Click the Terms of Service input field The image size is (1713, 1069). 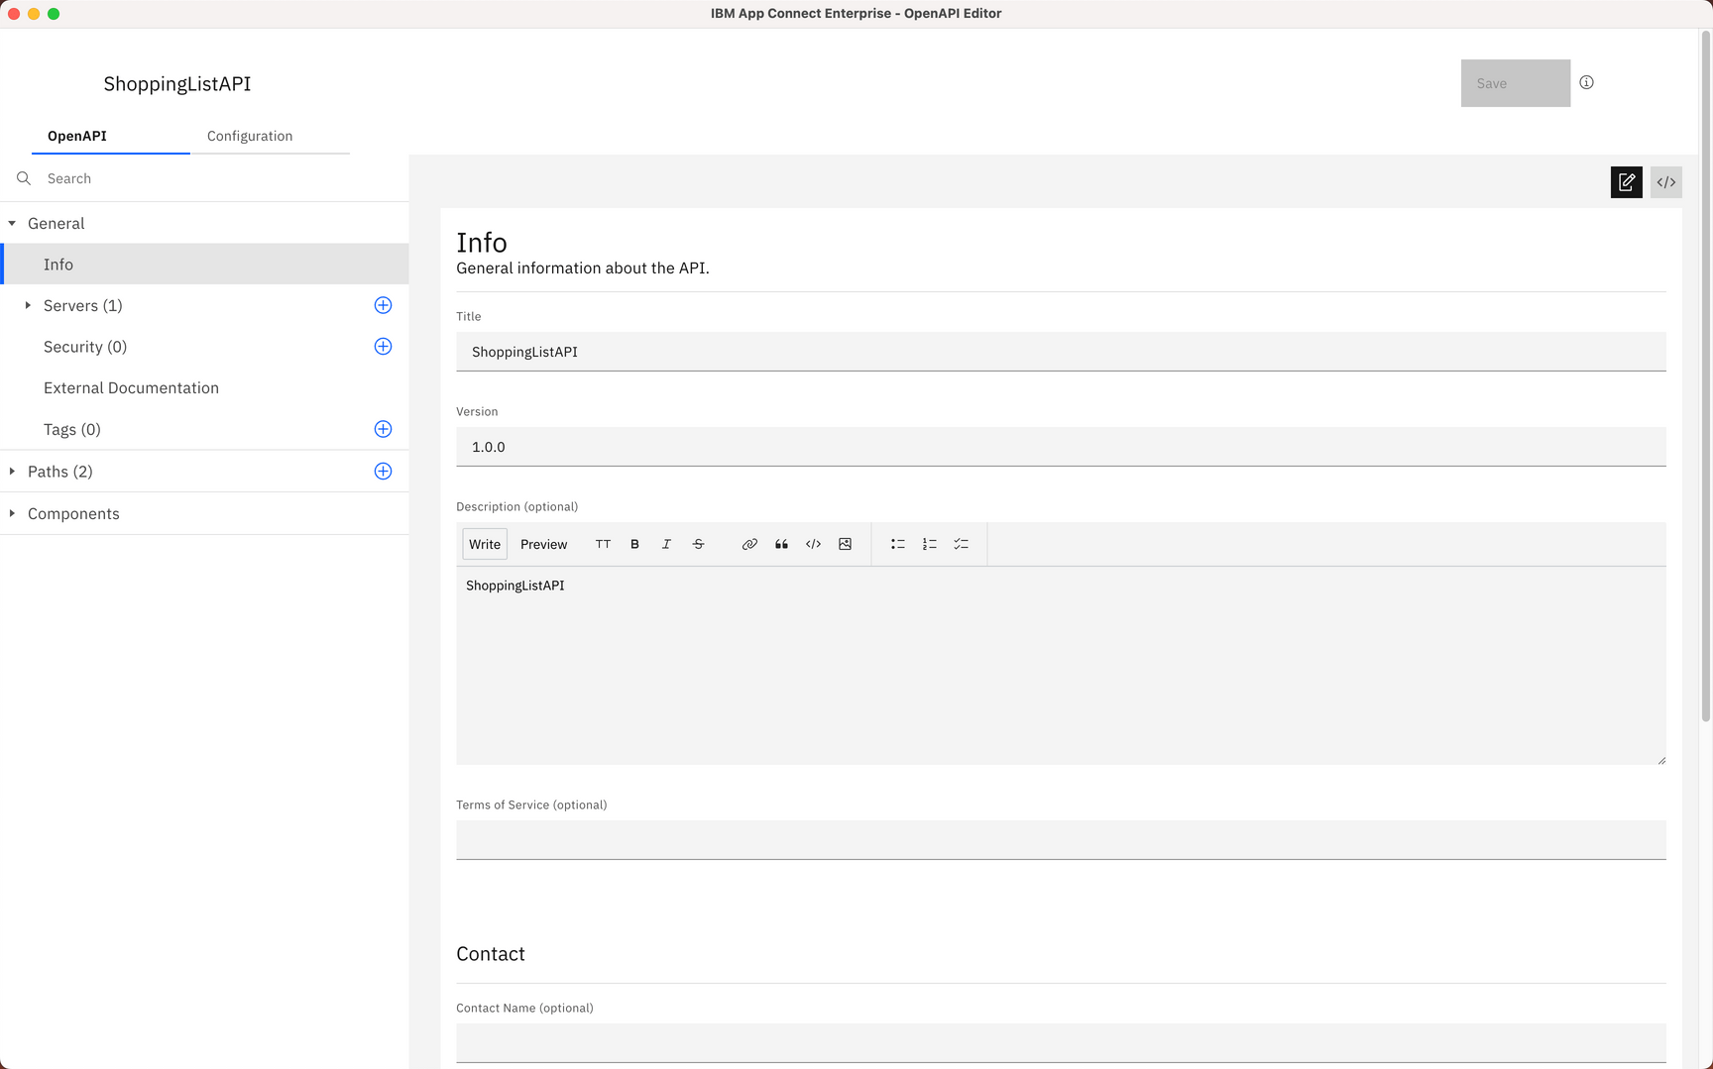(1061, 840)
